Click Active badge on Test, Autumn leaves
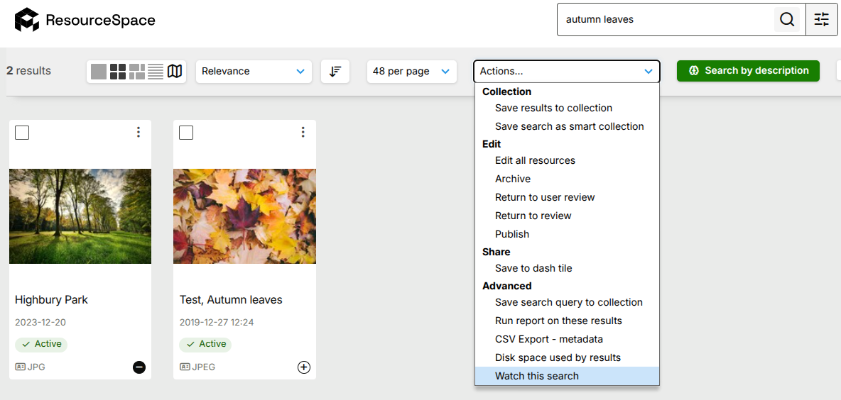841x400 pixels. click(x=205, y=344)
